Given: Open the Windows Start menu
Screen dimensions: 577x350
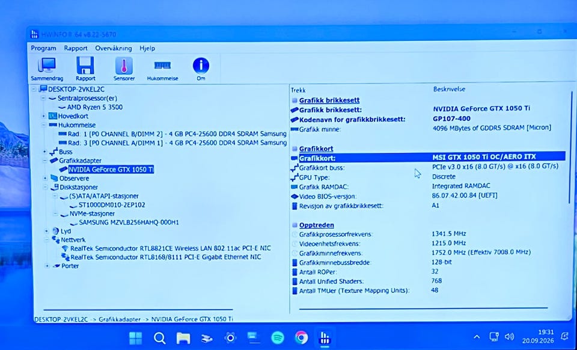Looking at the screenshot, I should click(136, 338).
